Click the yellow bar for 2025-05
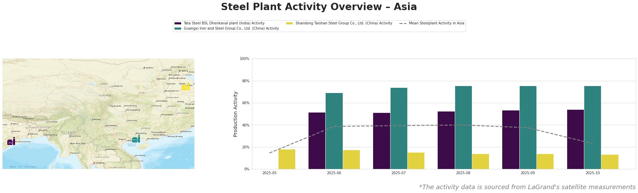The image size is (638, 193). point(287,159)
